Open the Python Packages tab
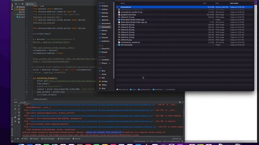 pyautogui.click(x=48, y=139)
